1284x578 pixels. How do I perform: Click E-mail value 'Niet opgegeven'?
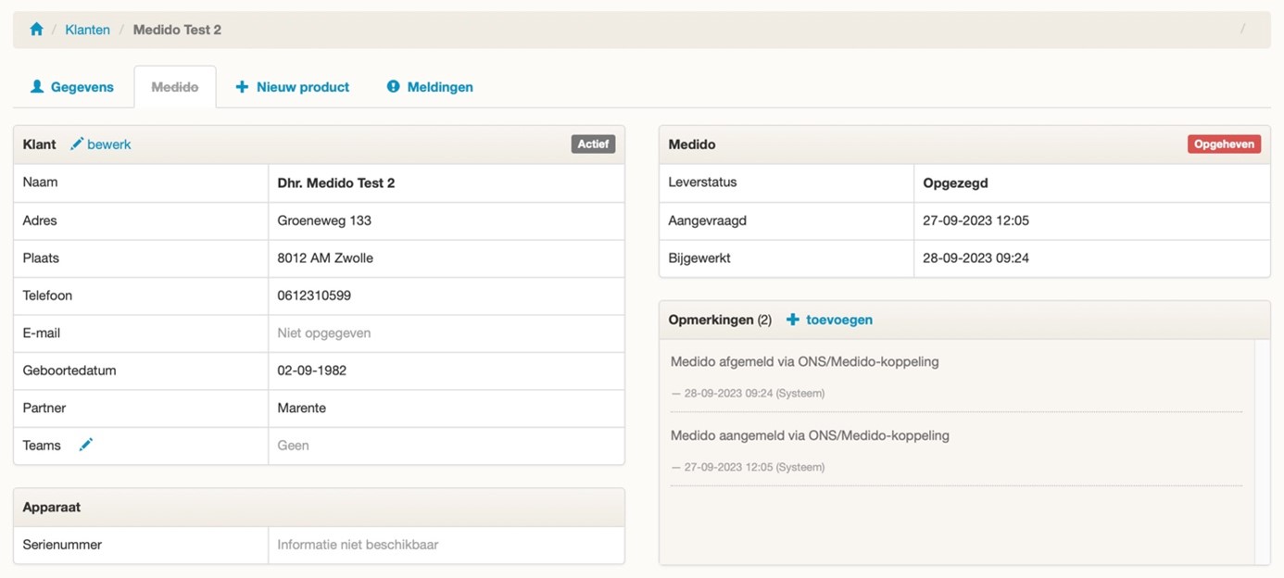[324, 333]
